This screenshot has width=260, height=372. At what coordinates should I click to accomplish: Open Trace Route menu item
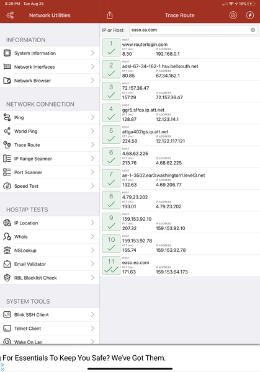click(x=50, y=144)
